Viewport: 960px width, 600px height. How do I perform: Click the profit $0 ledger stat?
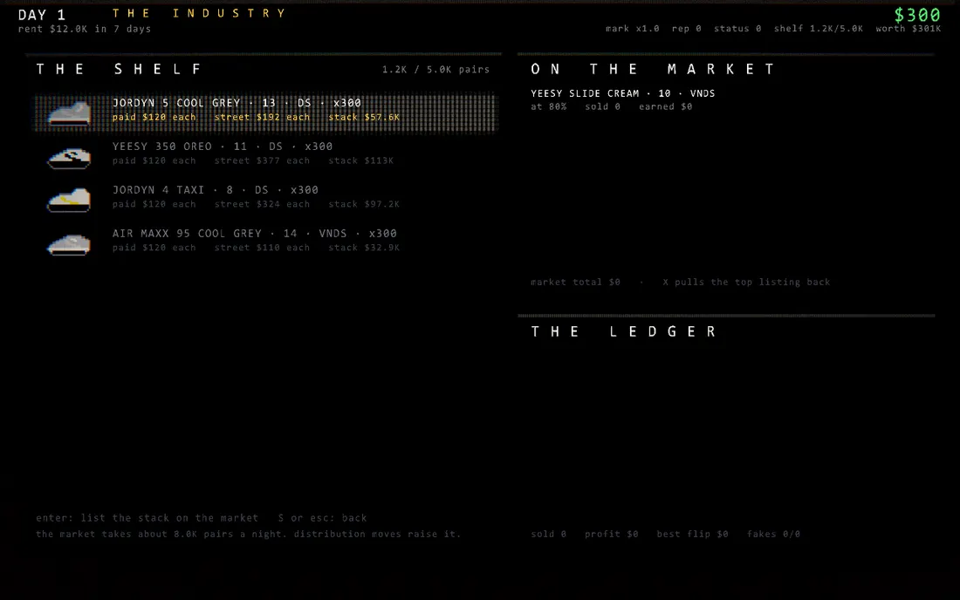point(611,534)
